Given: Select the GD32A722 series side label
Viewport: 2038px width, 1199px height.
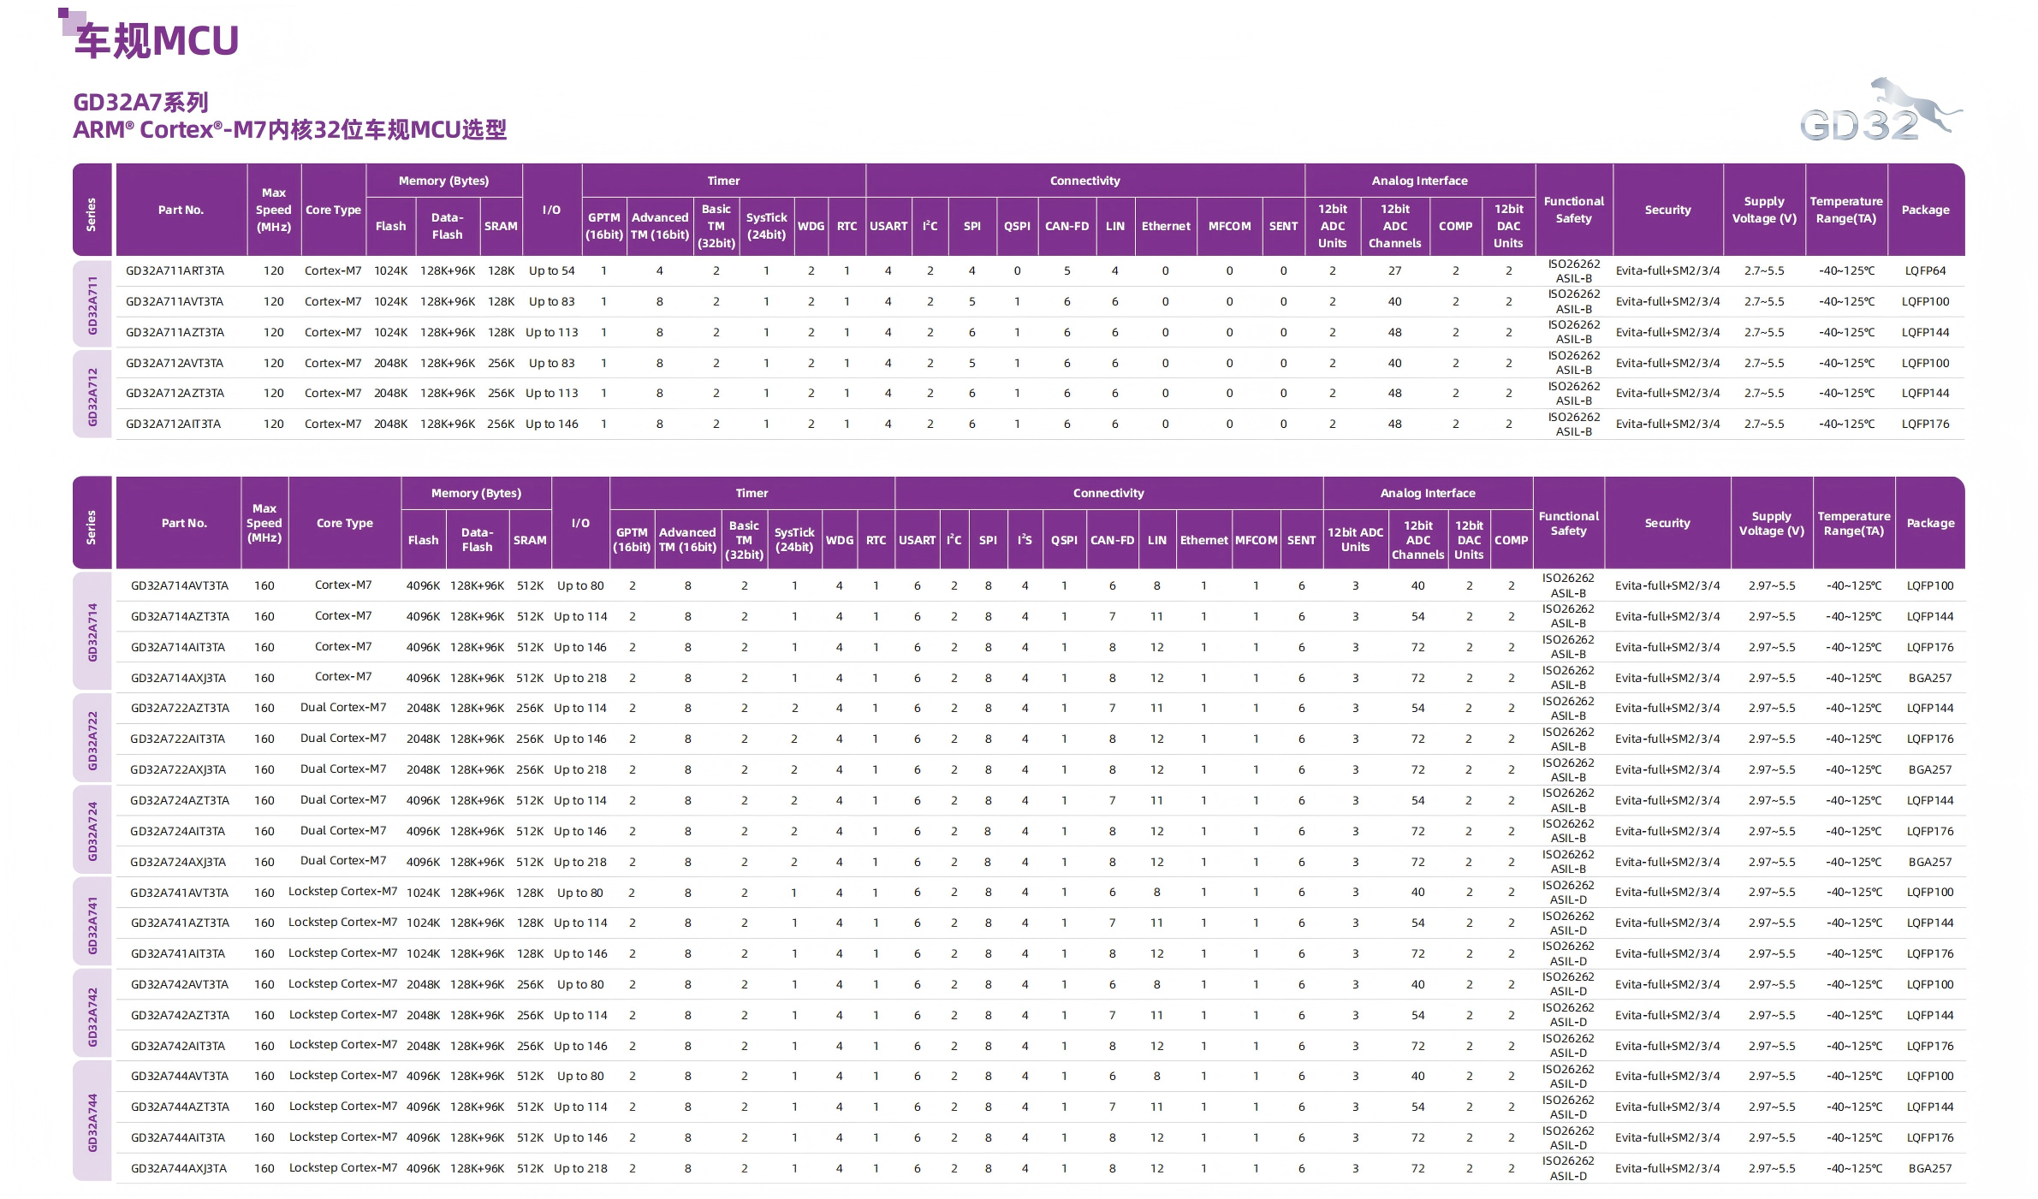Looking at the screenshot, I should pos(92,739).
